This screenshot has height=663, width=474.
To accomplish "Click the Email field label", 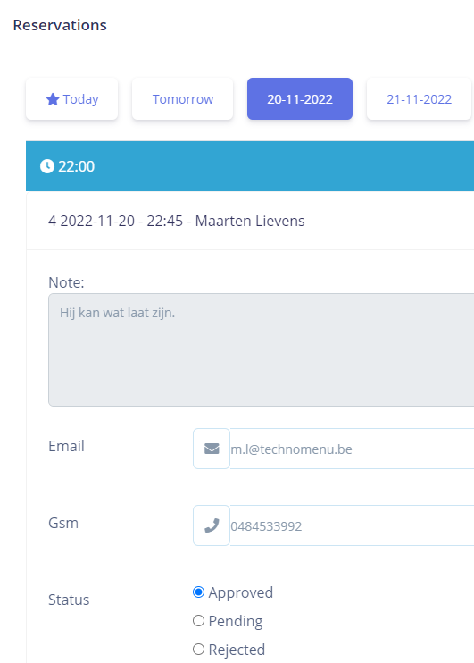I will [66, 446].
